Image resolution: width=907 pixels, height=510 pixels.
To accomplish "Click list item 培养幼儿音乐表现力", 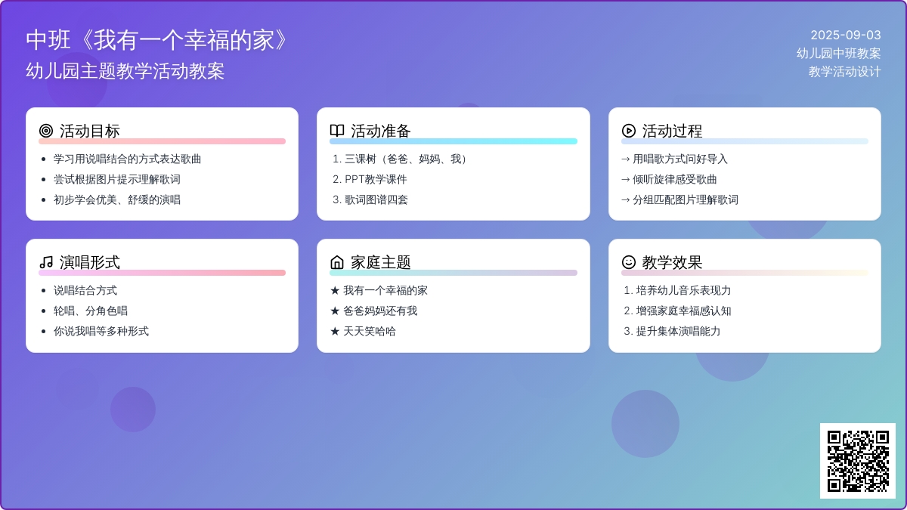I will [684, 290].
